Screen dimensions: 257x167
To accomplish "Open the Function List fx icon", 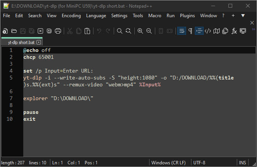I will 234,31.
